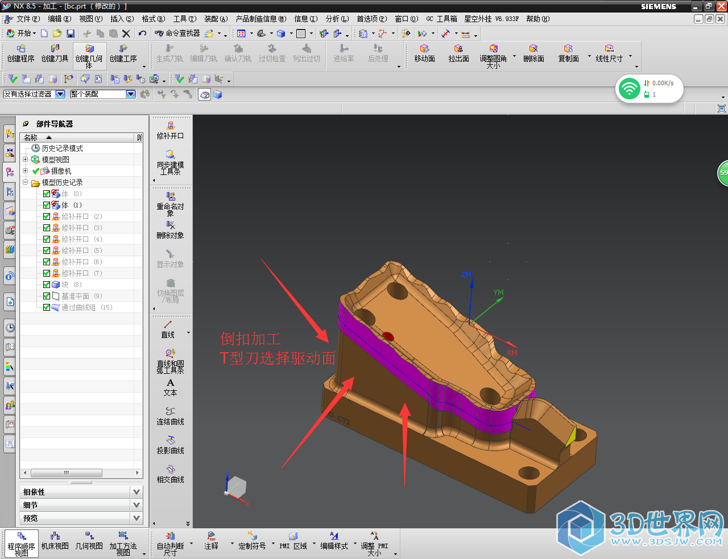Click the Undo arrow icon
The height and width of the screenshot is (559, 728).
(x=142, y=34)
